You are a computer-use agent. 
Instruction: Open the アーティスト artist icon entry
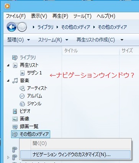[22, 88]
